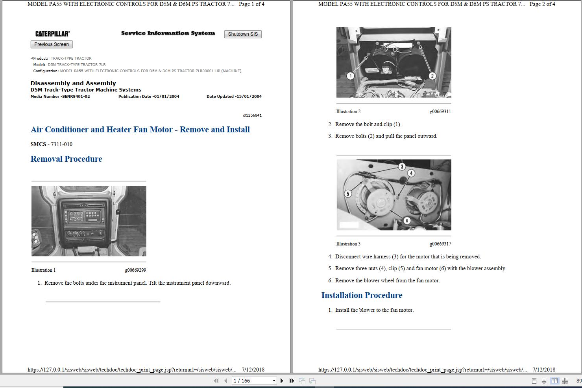Select the two-page scrolling view icon

coord(564,381)
